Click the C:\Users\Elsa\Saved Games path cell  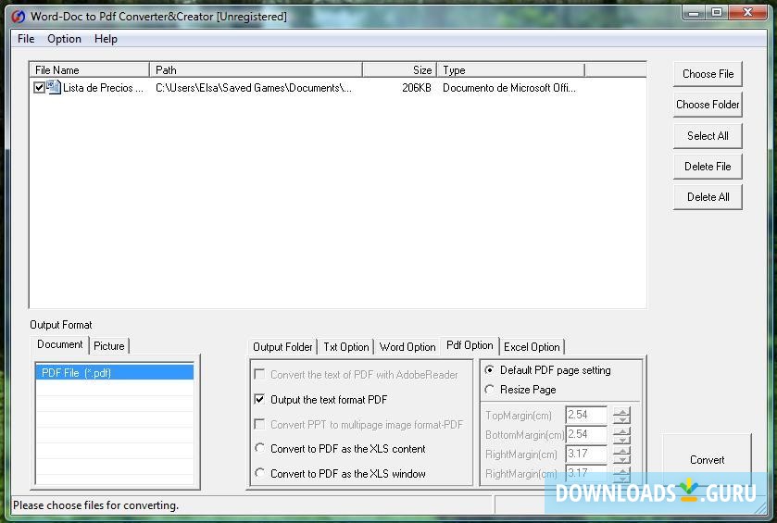(x=254, y=88)
